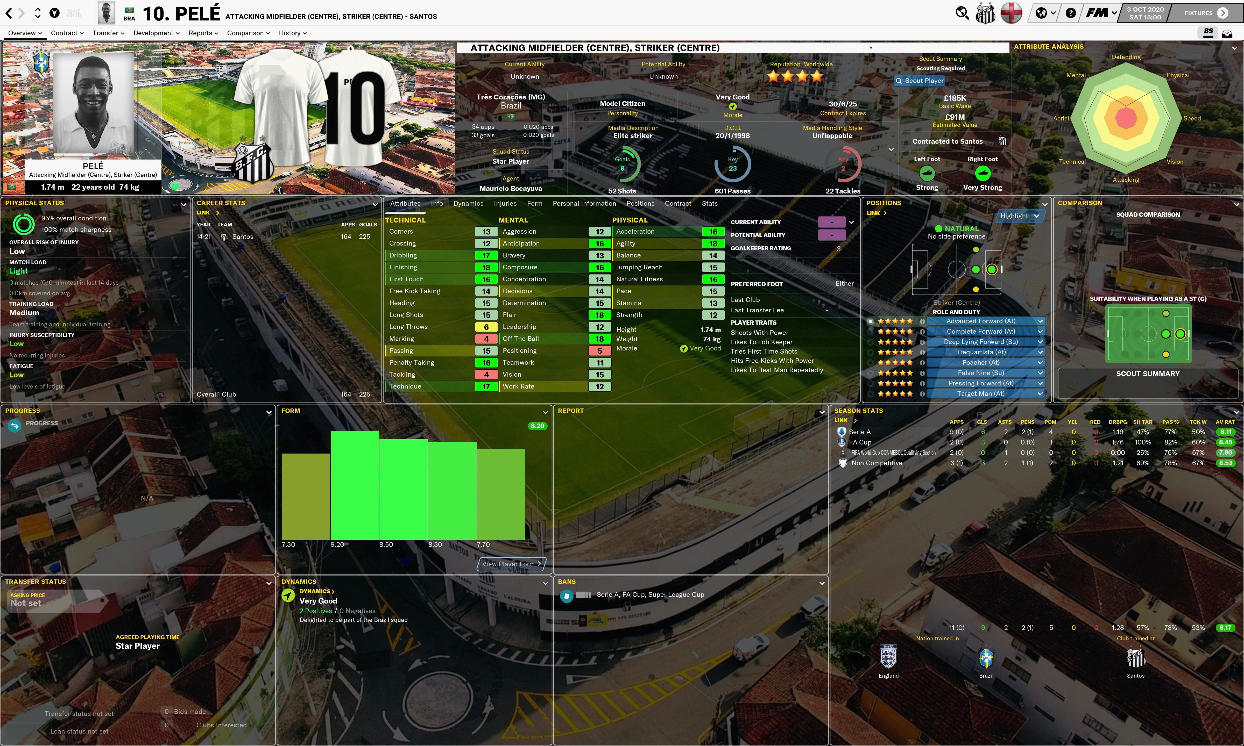Open the Highlight dropdown in Positions

tap(1019, 216)
